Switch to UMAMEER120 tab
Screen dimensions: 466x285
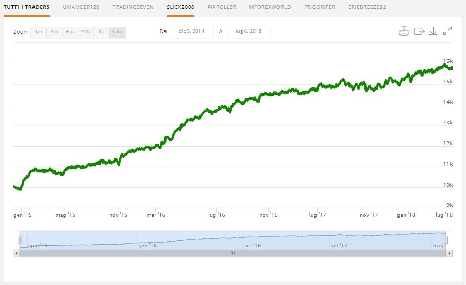click(81, 7)
